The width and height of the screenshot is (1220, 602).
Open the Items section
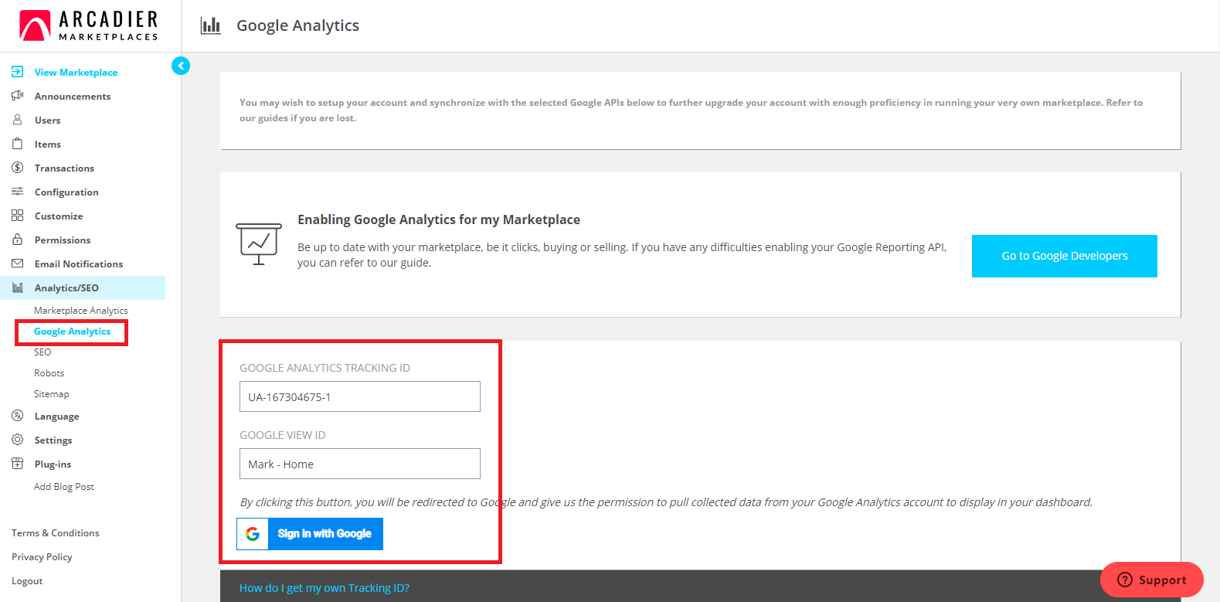47,145
